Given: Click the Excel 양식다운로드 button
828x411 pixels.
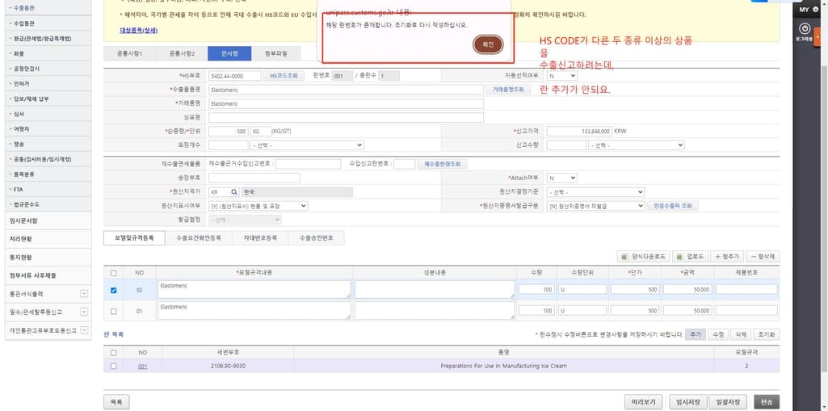Looking at the screenshot, I should click(x=645, y=257).
